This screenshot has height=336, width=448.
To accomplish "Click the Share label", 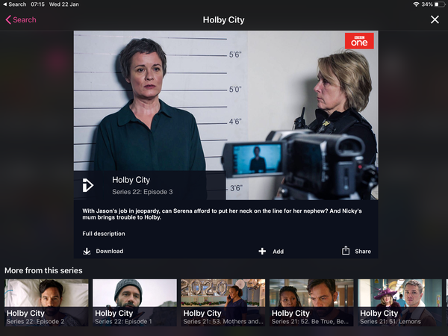I will 363,252.
